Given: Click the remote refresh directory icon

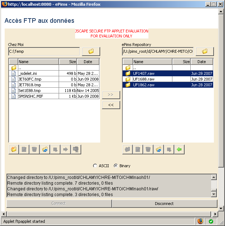Looking at the screenshot, I should click(159, 149).
